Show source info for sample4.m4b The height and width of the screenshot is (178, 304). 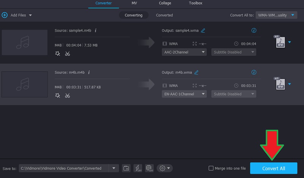95,30
